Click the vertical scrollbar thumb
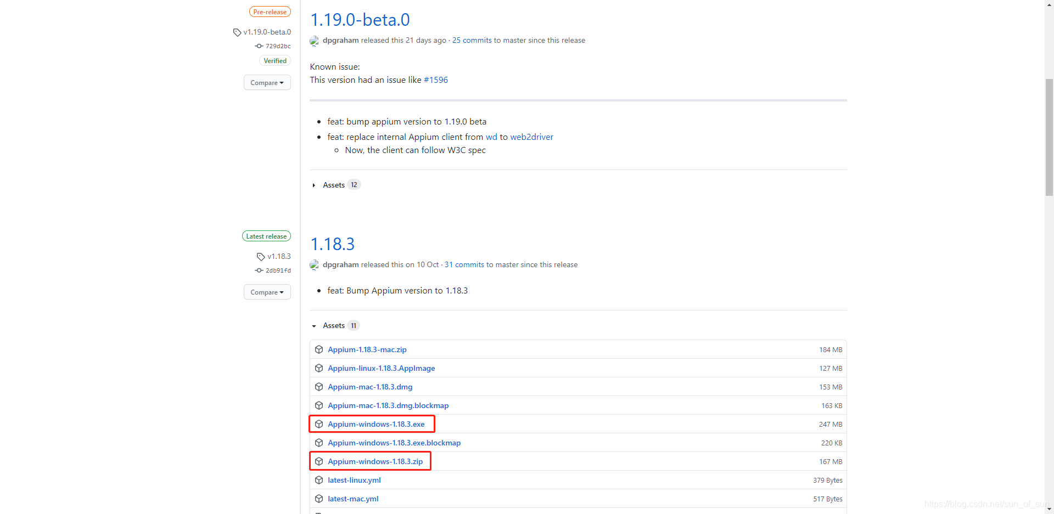Viewport: 1054px width, 514px height. point(1049,137)
